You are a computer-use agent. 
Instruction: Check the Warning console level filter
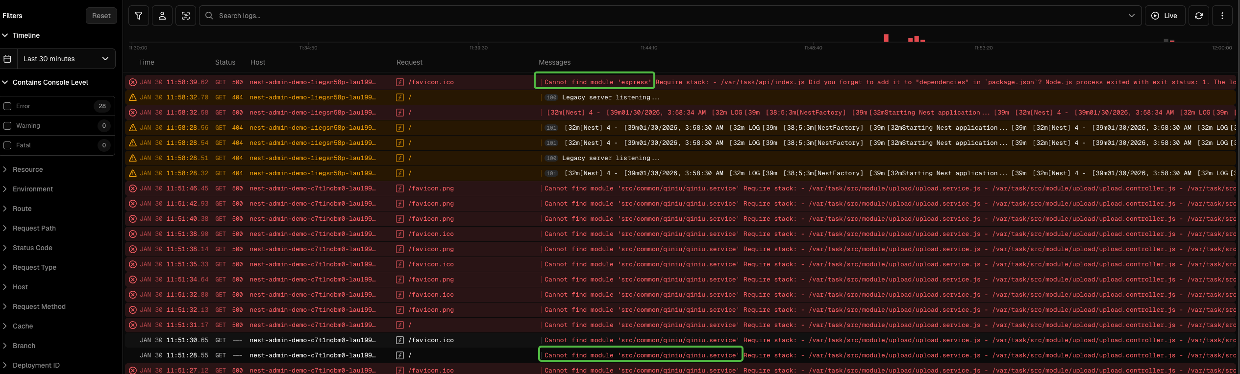[7, 126]
